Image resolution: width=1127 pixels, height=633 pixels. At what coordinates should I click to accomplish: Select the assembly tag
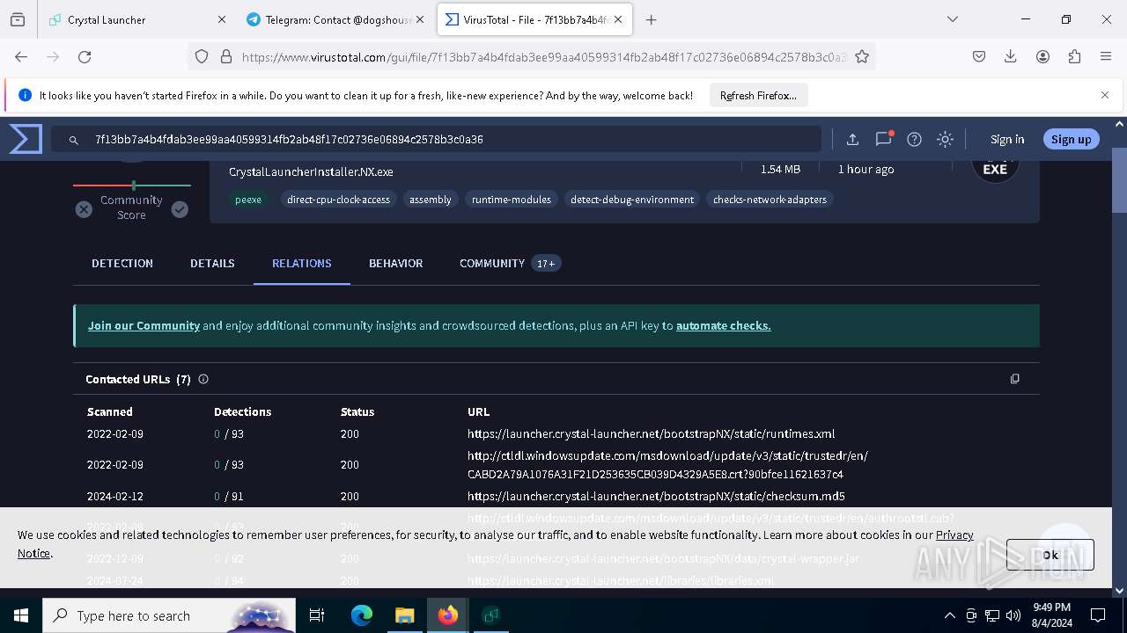431,200
